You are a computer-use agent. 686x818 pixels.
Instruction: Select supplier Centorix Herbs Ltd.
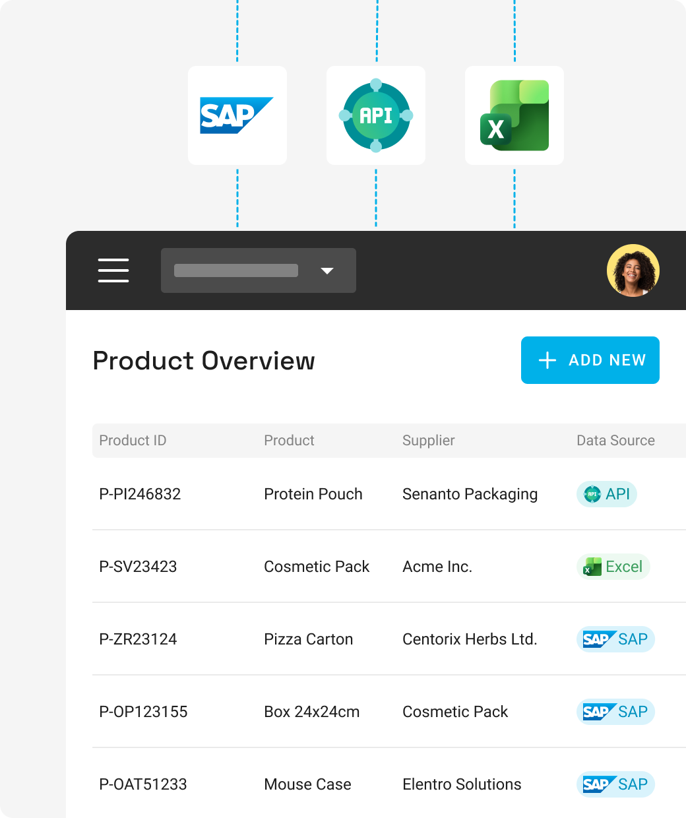[x=470, y=639]
